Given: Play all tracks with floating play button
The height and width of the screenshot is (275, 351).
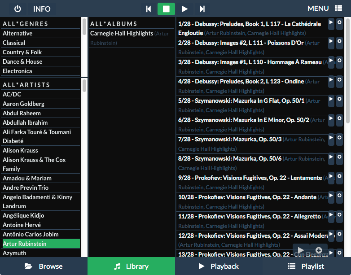Looking at the screenshot, I should (x=301, y=250).
